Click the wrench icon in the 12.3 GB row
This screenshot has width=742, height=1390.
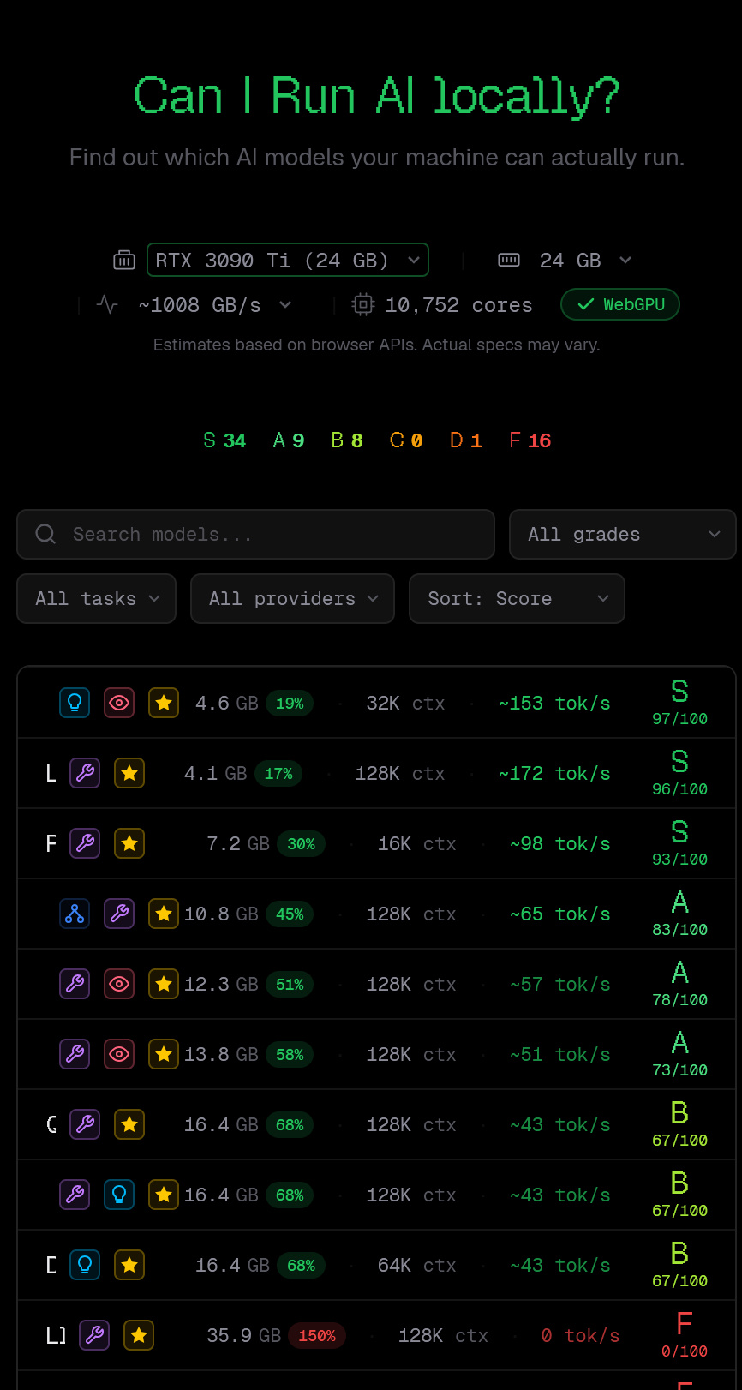coord(75,985)
